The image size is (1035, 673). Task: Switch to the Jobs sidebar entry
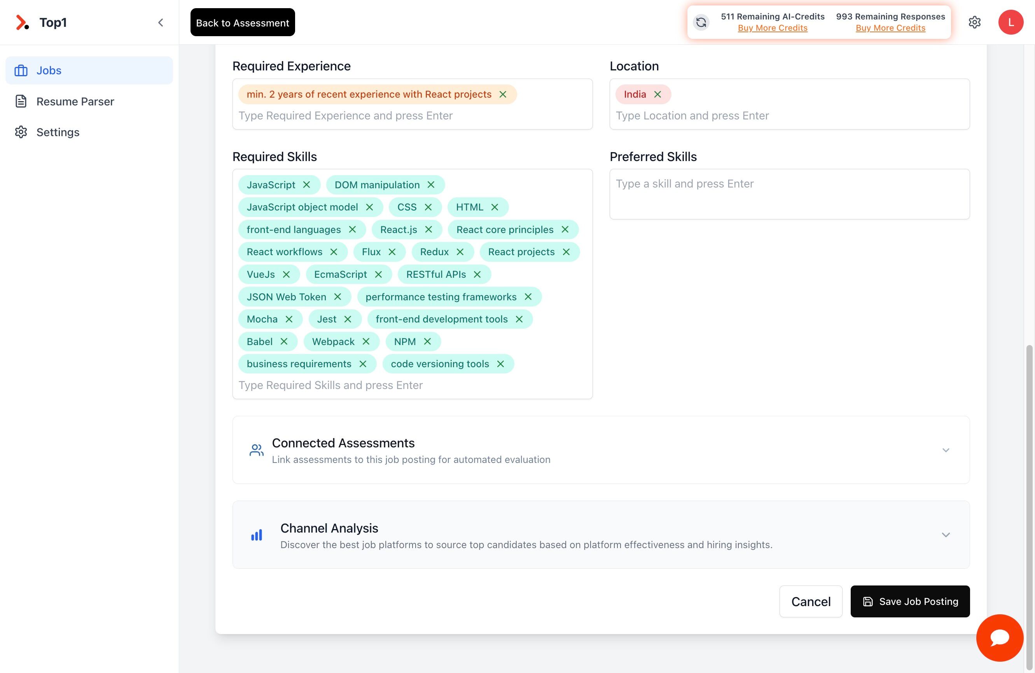coord(49,70)
